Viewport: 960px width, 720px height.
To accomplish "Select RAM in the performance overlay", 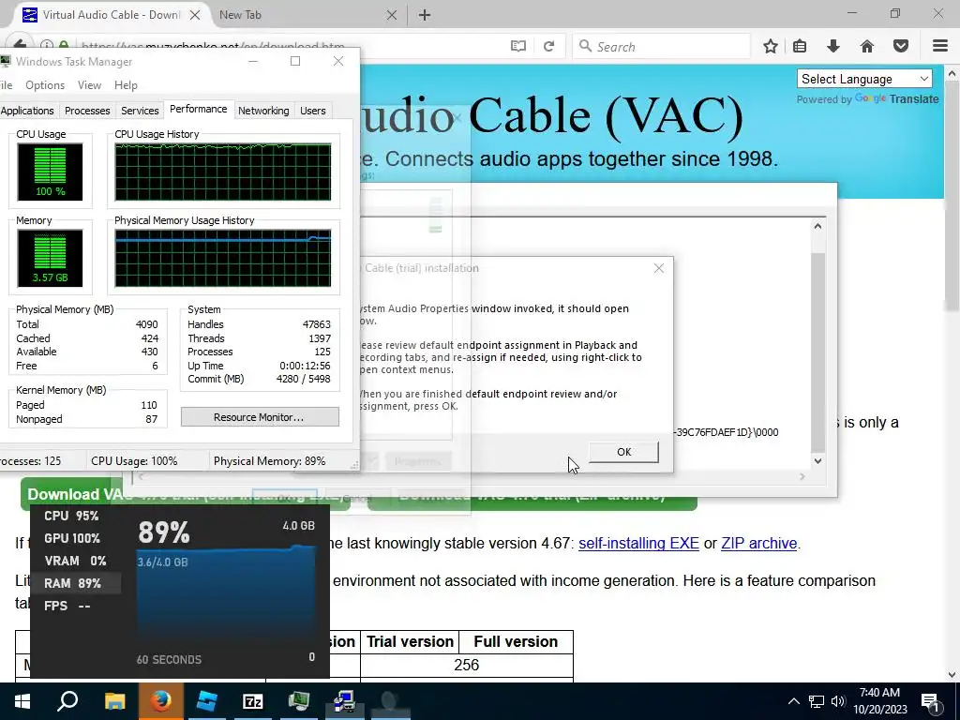I will click(x=73, y=583).
